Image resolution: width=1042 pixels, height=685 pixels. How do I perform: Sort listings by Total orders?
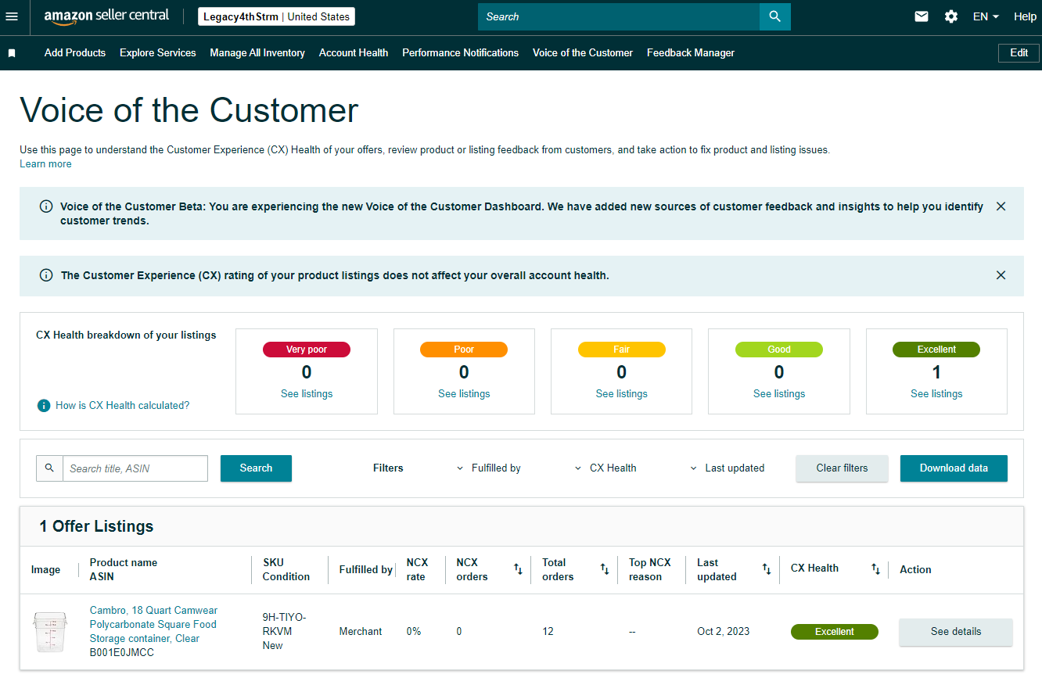click(x=605, y=569)
